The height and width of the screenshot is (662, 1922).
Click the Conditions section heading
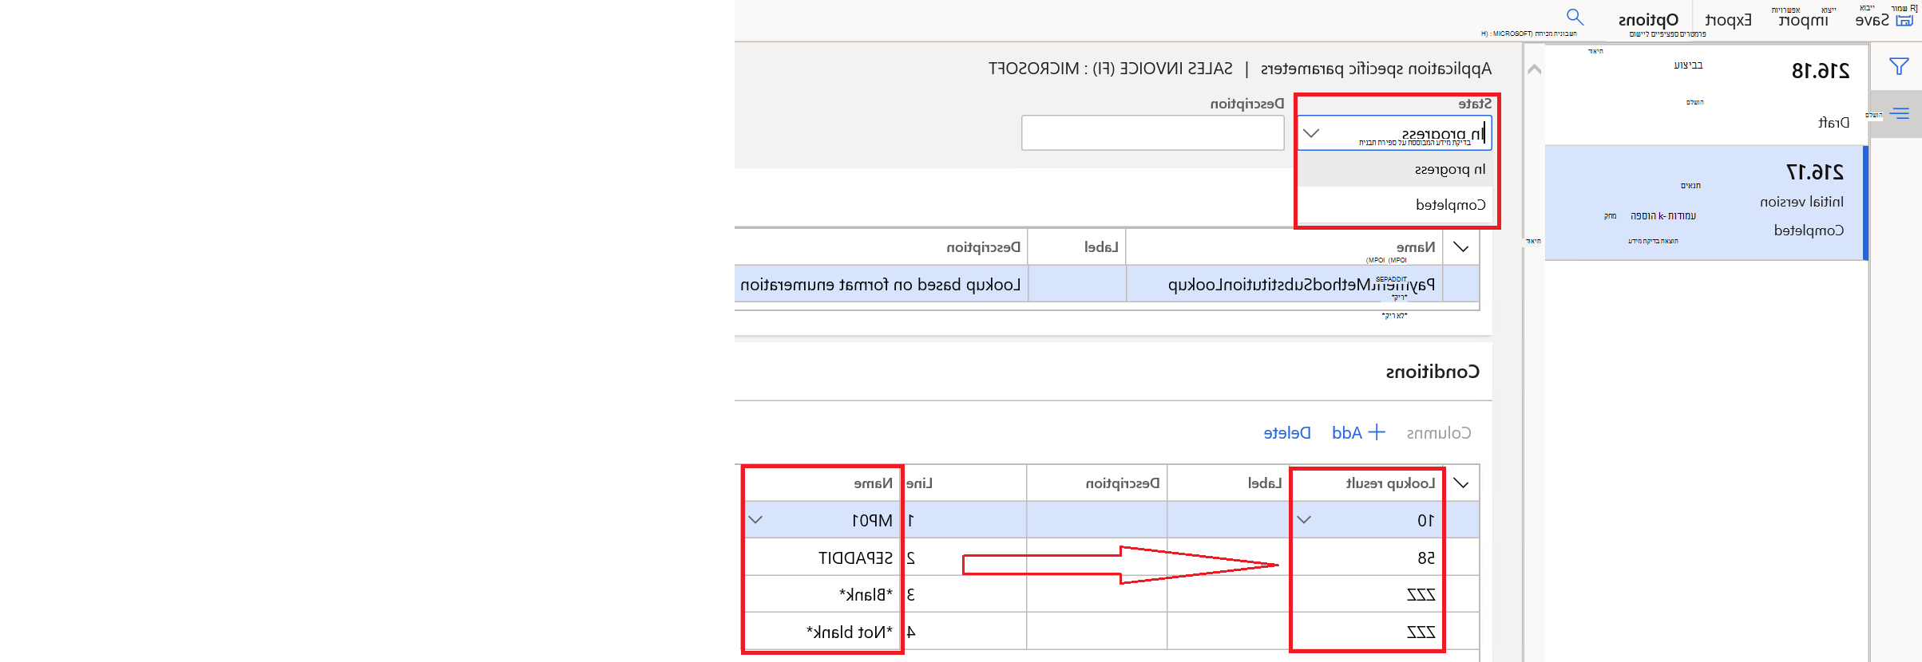[x=1433, y=372]
